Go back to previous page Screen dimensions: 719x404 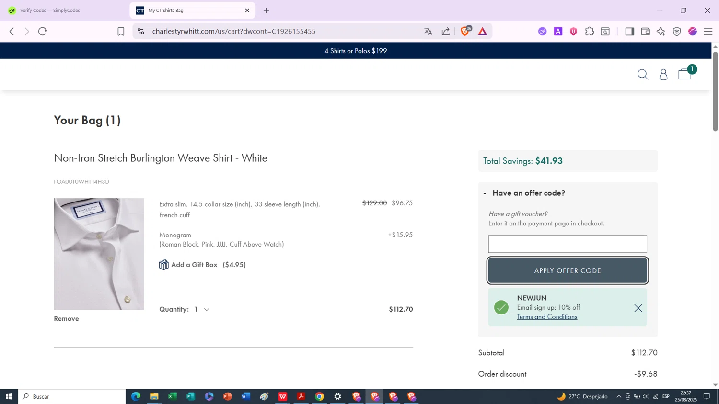[12, 32]
